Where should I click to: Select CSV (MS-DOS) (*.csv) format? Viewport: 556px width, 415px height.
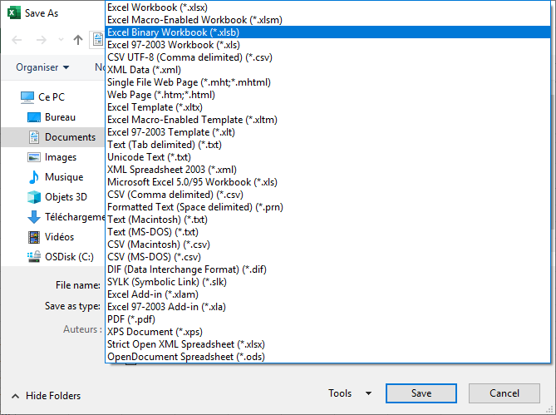tap(327, 257)
